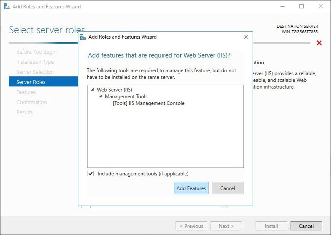Image resolution: width=331 pixels, height=235 pixels.
Task: Click the inner dialog wizard icon
Action: pyautogui.click(x=83, y=37)
